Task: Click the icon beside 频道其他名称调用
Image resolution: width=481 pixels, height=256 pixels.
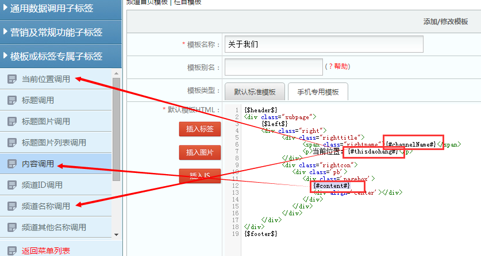Action: point(11,227)
